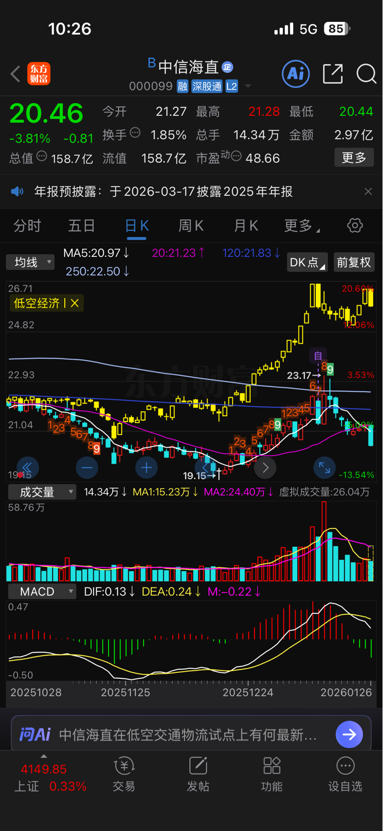Tap the 总值 info circle icon
Viewport: 383px width, 831px height.
pyautogui.click(x=42, y=156)
